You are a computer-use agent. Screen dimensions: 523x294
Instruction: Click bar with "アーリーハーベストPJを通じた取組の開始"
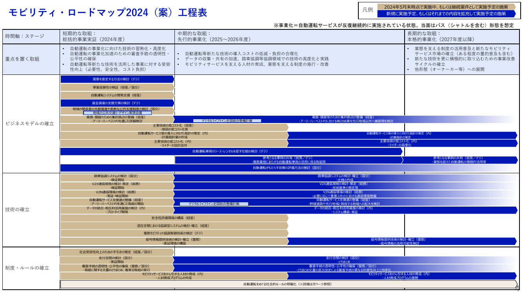click(117, 202)
